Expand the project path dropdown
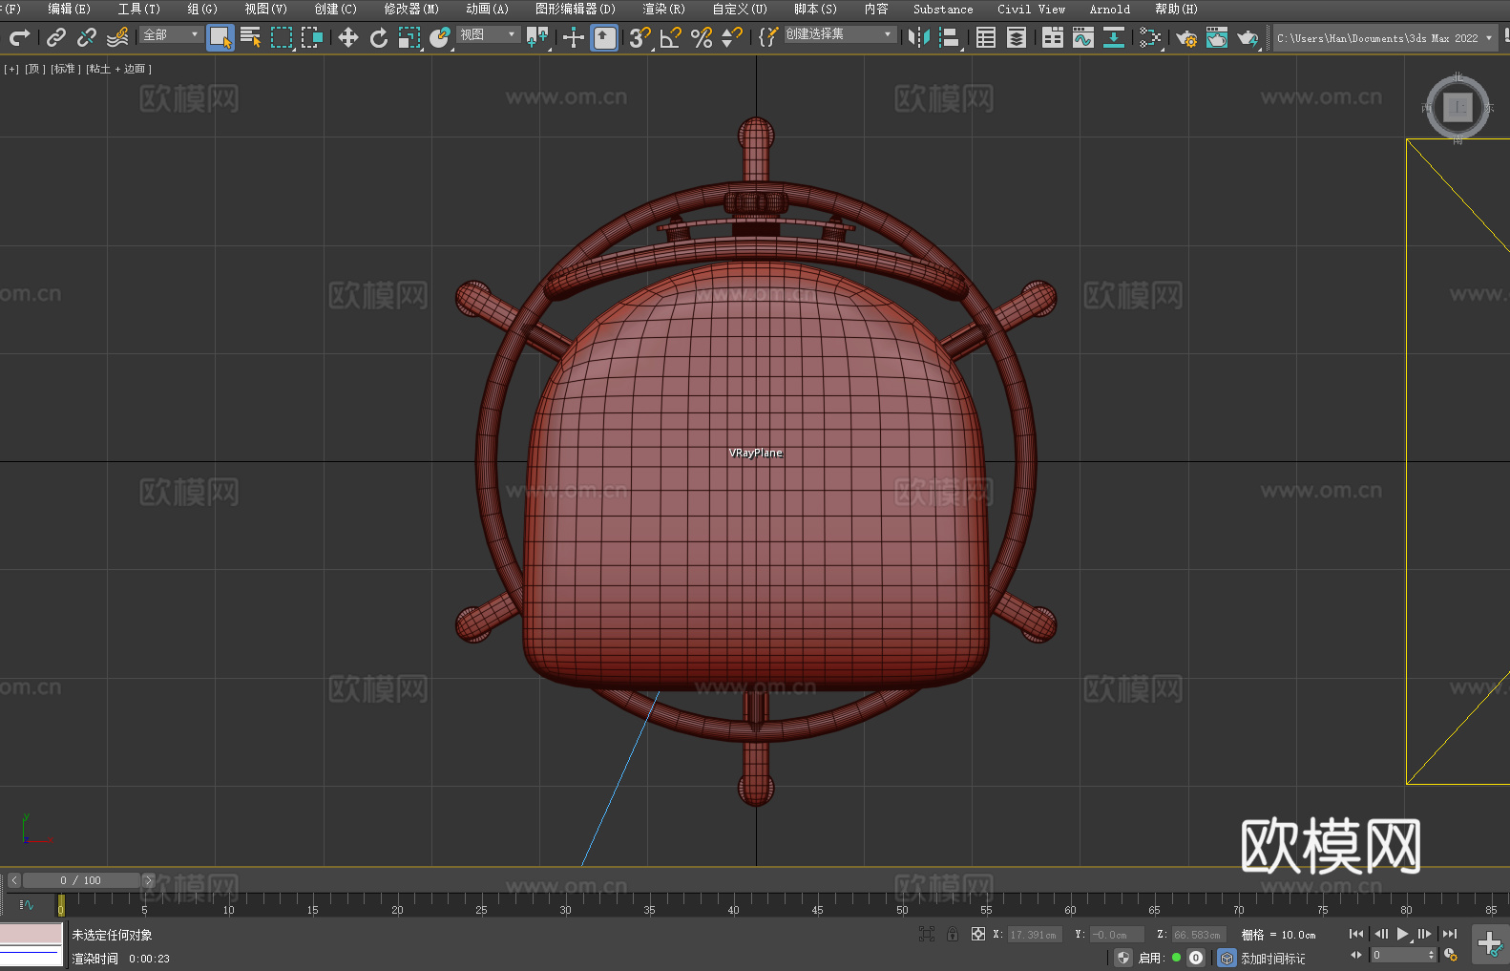The width and height of the screenshot is (1510, 971). 1488,38
